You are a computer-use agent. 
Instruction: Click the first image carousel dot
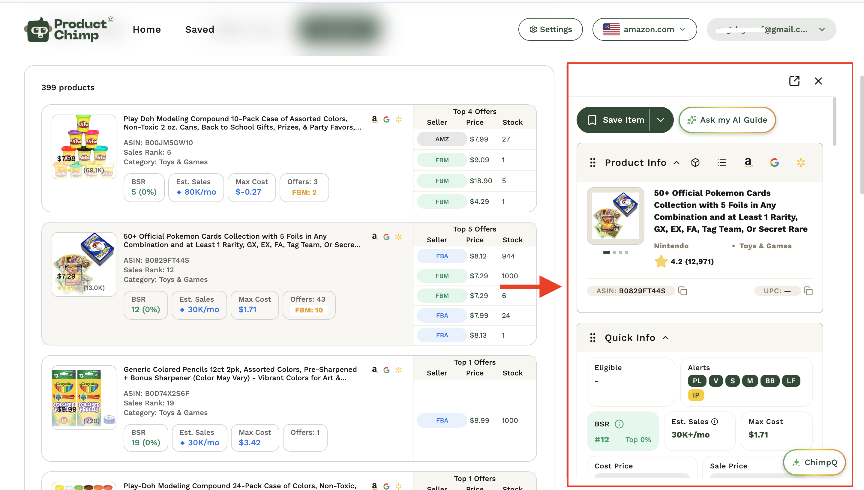click(x=607, y=253)
